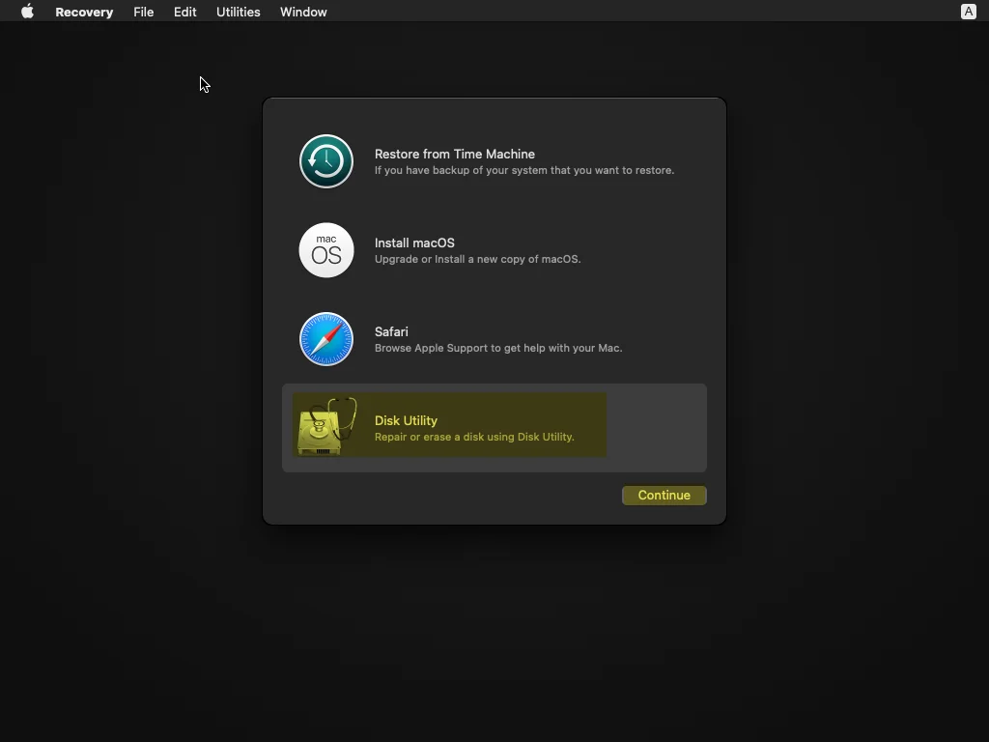This screenshot has height=742, width=989.
Task: Select the Safari option title
Action: [x=391, y=332]
